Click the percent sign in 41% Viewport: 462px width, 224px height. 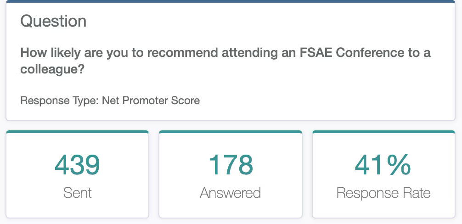click(397, 165)
